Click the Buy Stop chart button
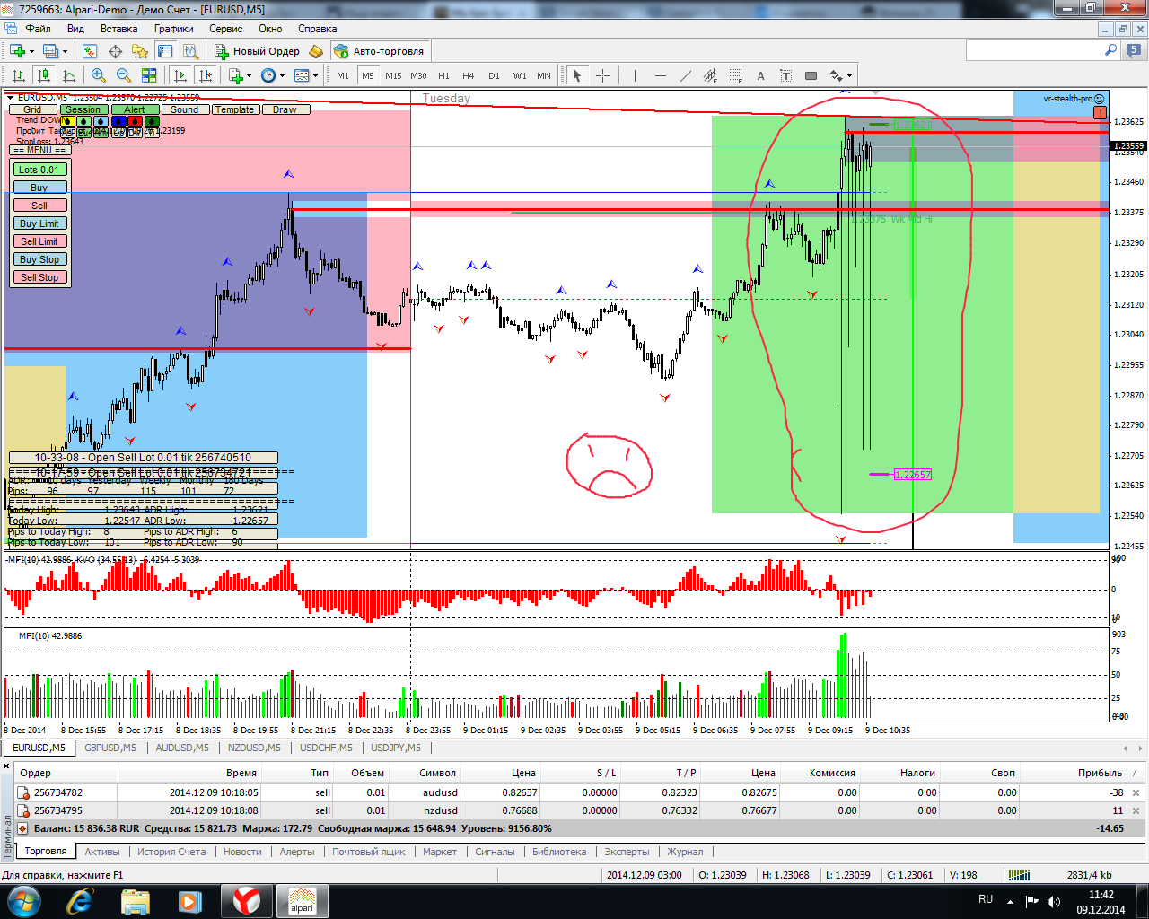This screenshot has width=1149, height=919. click(39, 259)
